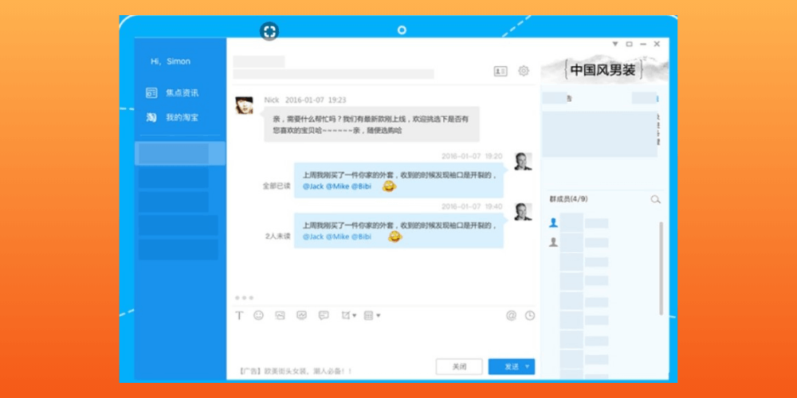Click the 淘 Taobao logo icon
The image size is (797, 398).
click(151, 117)
